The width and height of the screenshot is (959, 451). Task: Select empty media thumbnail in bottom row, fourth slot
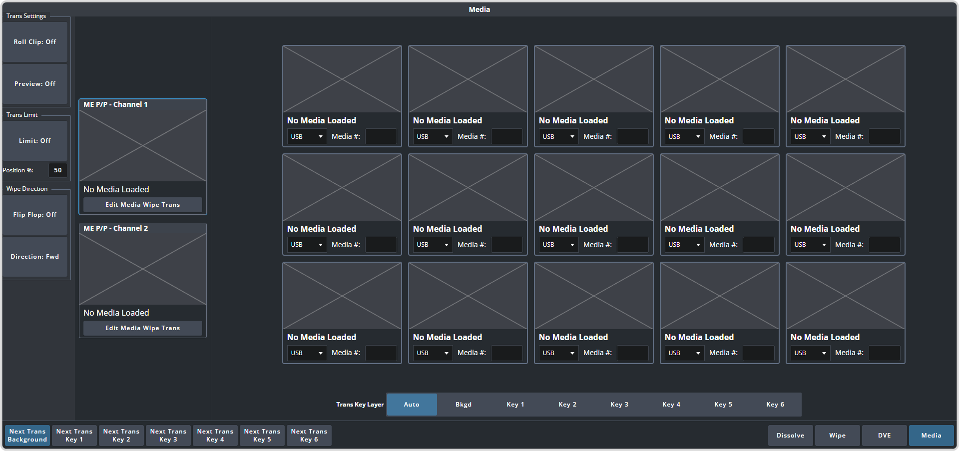pos(720,296)
